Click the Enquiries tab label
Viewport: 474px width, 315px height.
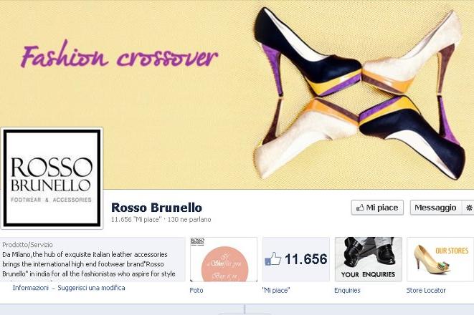click(347, 290)
